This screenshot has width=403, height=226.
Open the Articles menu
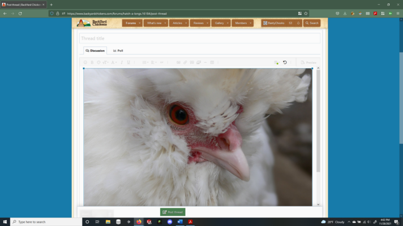click(x=177, y=23)
